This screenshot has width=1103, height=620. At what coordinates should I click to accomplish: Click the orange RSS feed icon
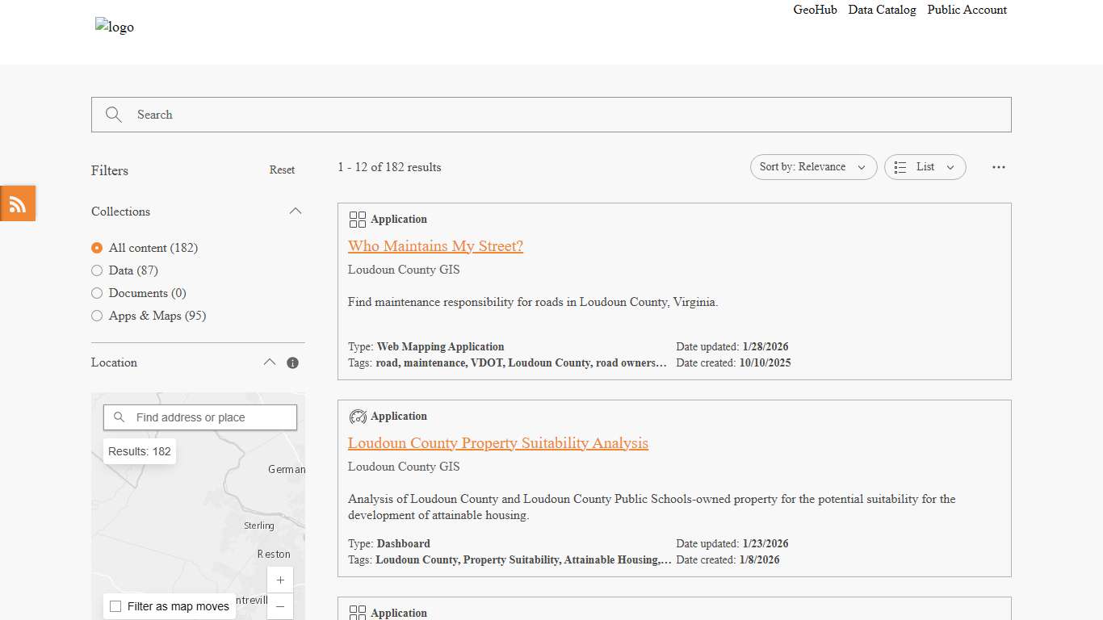18,203
